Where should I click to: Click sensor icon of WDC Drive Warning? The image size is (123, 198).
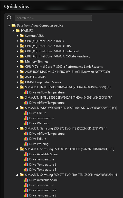[26, 123]
